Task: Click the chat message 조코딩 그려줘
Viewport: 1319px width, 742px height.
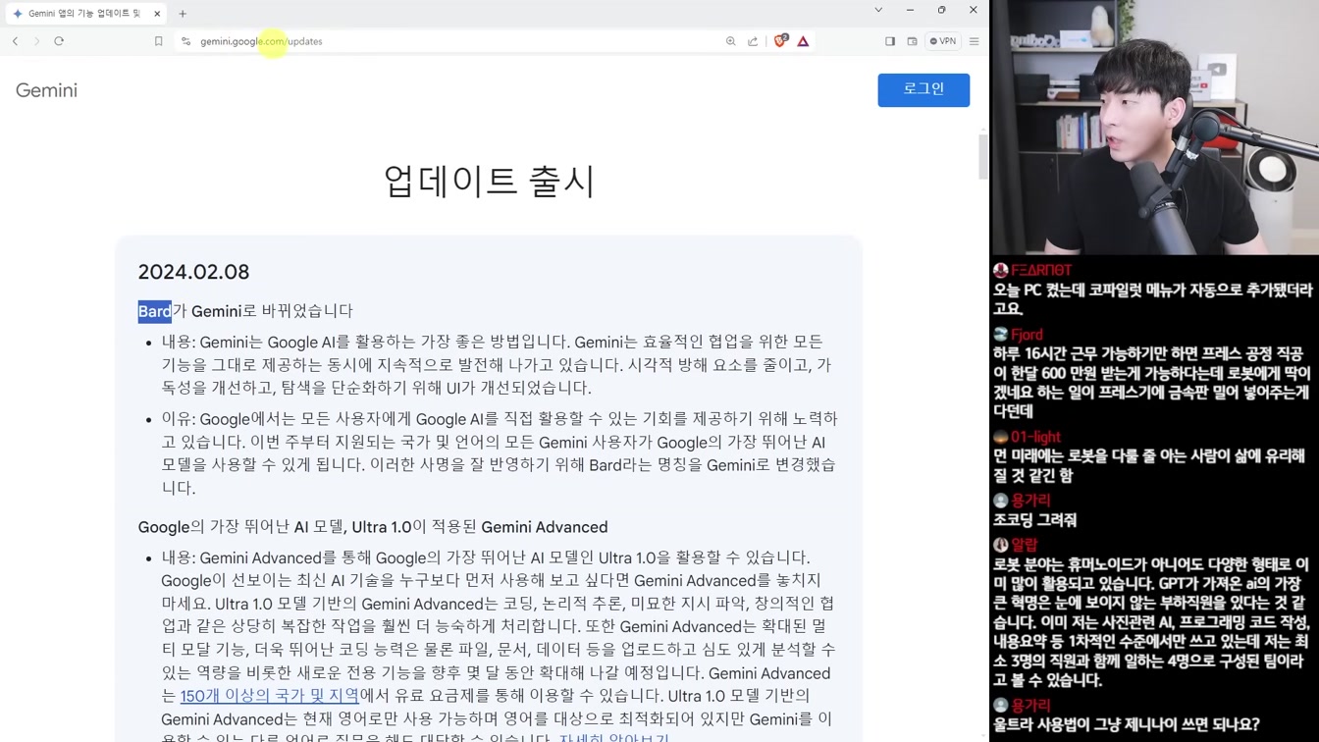Action: coord(1034,520)
